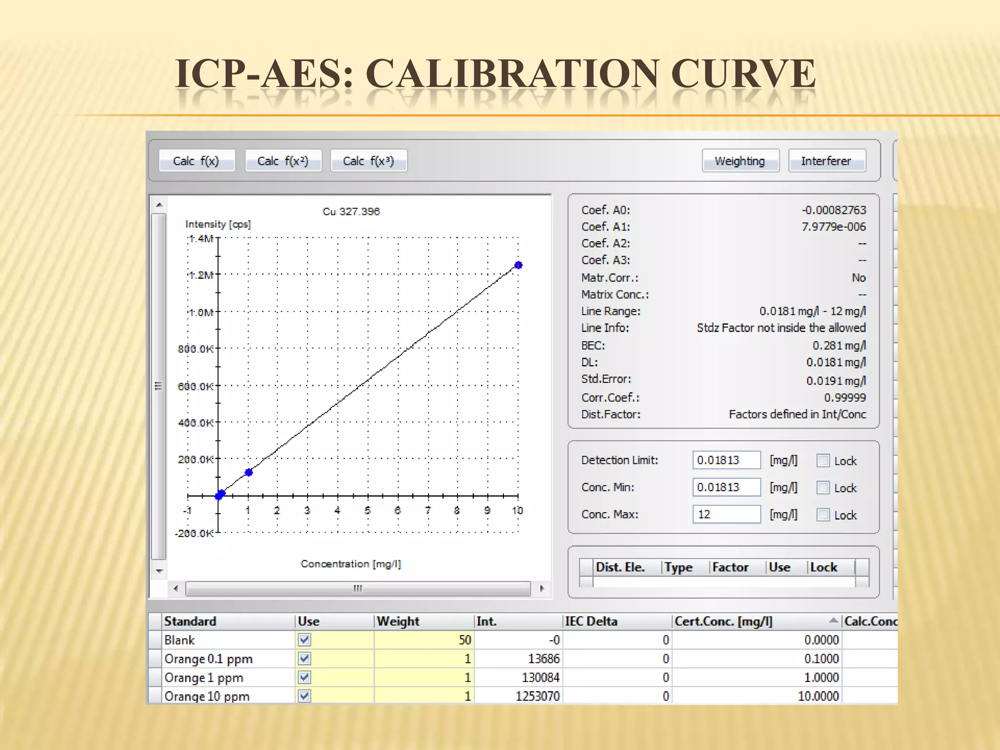The height and width of the screenshot is (750, 1000).
Task: Enable Lock for Conc. Max
Action: (x=823, y=515)
